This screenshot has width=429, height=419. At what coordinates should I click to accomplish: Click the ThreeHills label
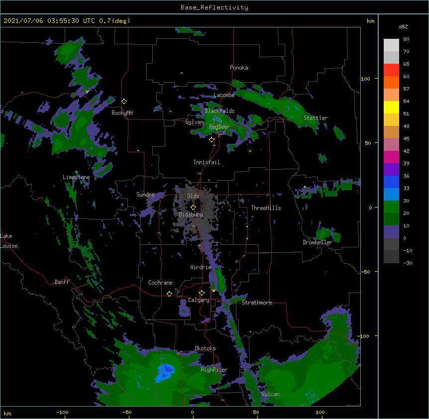[266, 208]
